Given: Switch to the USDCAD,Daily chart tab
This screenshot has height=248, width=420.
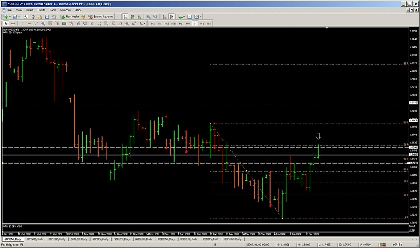Looking at the screenshot, I should (166, 239).
